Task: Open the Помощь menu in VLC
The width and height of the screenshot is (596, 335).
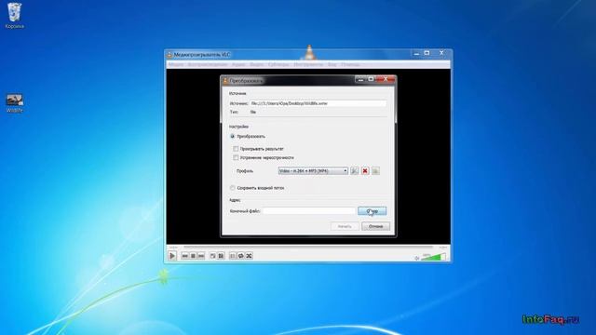Action: click(x=350, y=64)
